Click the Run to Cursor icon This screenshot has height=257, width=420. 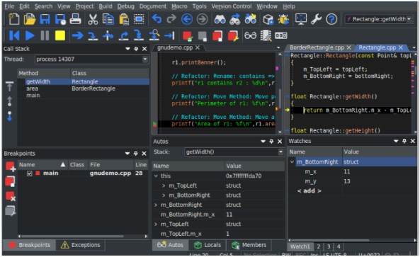(169, 35)
